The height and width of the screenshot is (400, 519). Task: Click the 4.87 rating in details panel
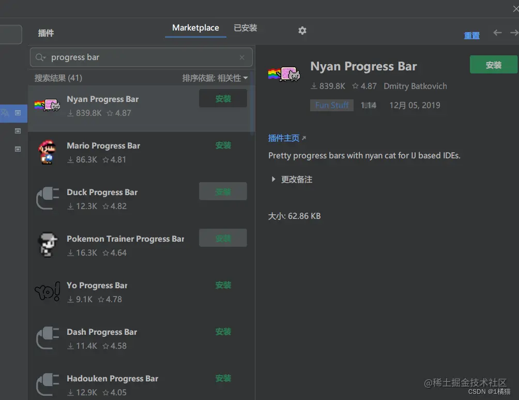(x=364, y=86)
